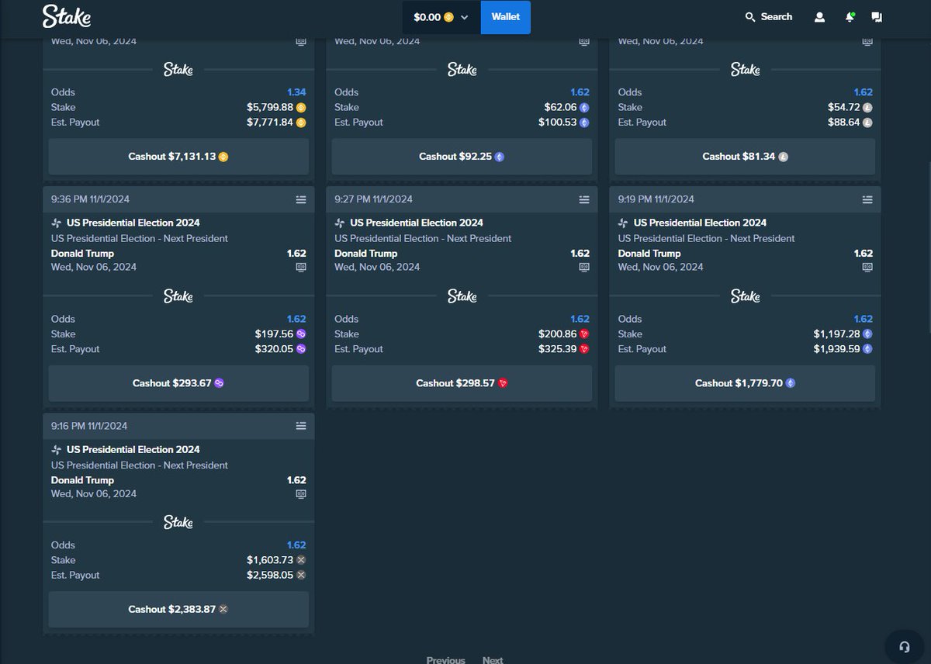Go to the Stake home logo

click(67, 16)
